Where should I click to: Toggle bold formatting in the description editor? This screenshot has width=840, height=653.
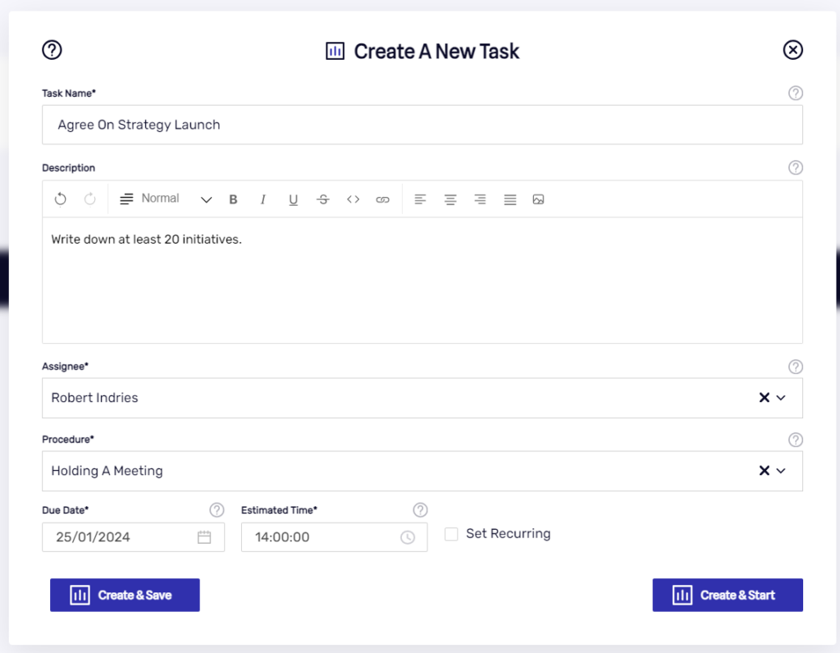tap(233, 199)
